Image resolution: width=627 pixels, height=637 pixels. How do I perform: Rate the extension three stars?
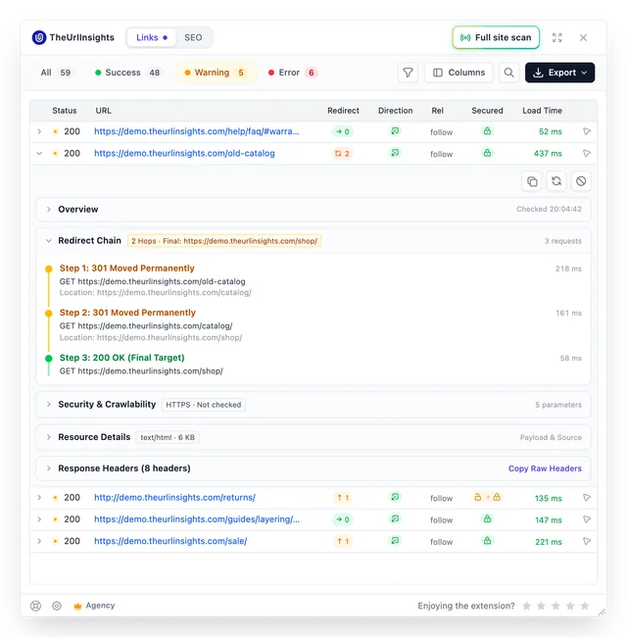pyautogui.click(x=555, y=606)
